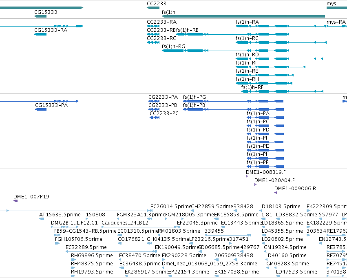Select protein CG2233-PA
The height and width of the screenshot is (278, 347).
coord(163,97)
